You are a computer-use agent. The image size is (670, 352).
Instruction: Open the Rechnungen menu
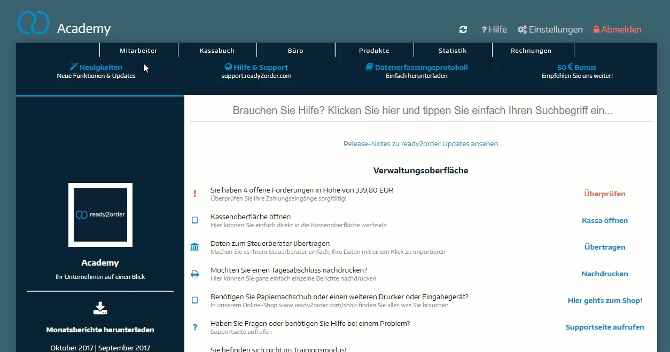(x=531, y=51)
